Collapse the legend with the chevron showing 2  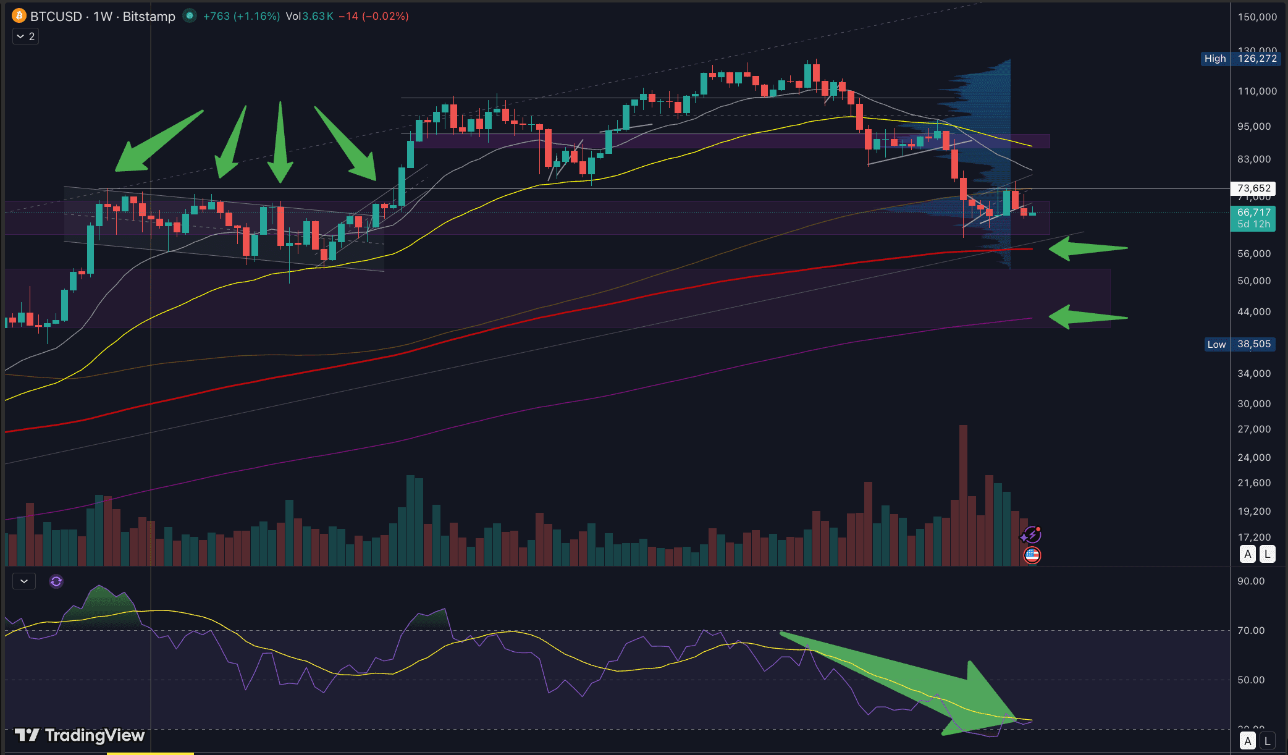click(x=24, y=36)
